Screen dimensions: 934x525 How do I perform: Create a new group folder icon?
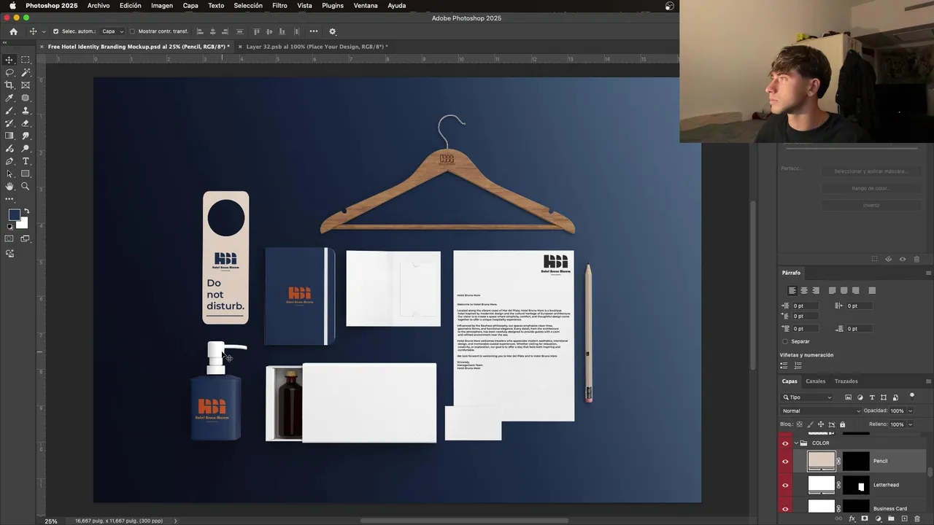pyautogui.click(x=891, y=518)
